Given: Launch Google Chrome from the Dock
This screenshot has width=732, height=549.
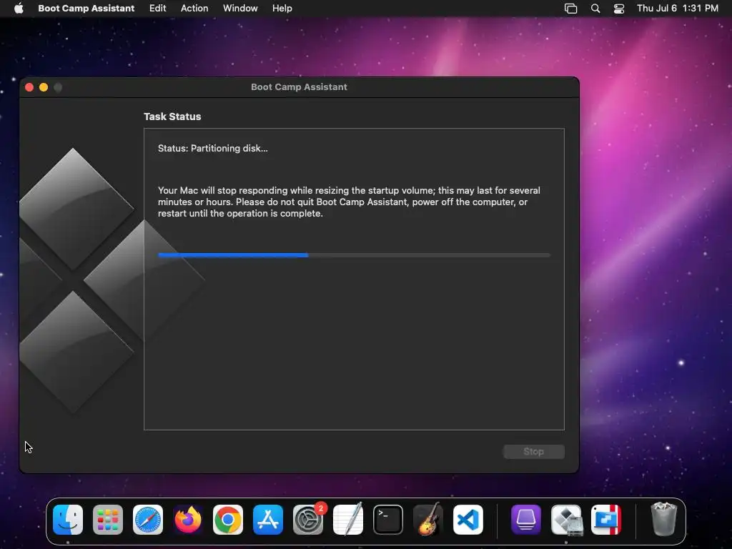Looking at the screenshot, I should (228, 520).
